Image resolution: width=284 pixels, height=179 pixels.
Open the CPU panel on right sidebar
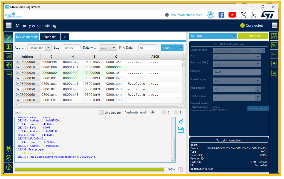[x=274, y=45]
